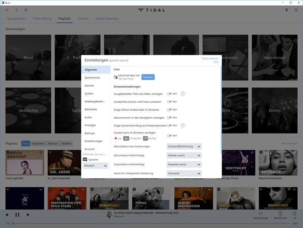Select the Exklusiv playlist filter

[53, 144]
